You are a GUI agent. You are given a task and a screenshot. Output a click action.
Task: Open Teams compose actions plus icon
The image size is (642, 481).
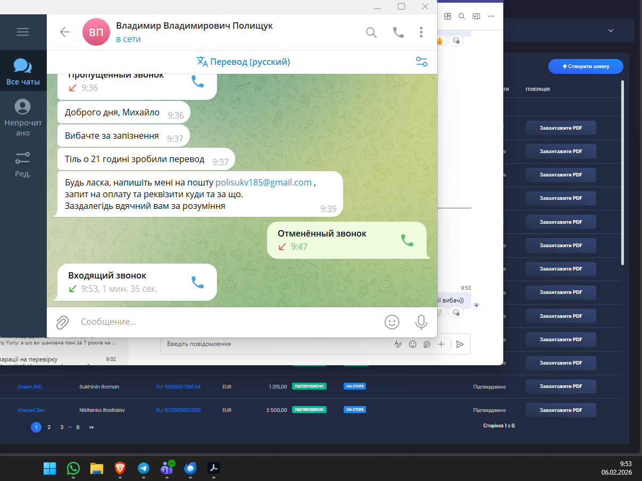[441, 344]
